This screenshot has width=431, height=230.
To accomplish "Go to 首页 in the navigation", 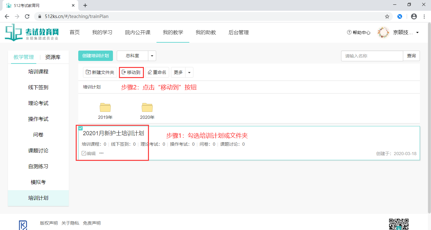I will tap(74, 32).
